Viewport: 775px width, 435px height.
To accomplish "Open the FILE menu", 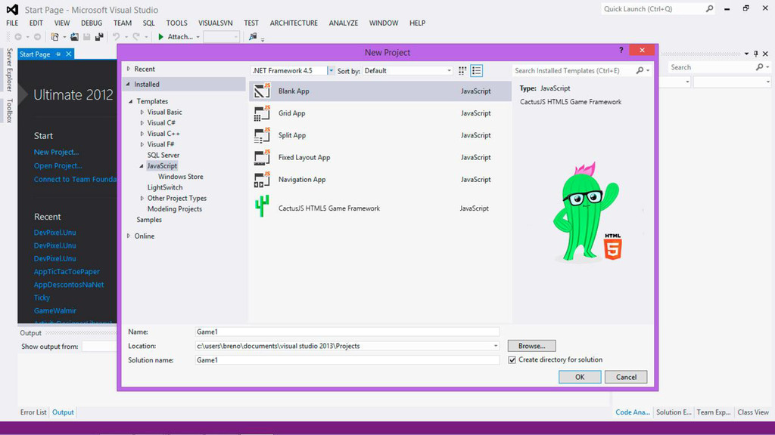I will [12, 23].
